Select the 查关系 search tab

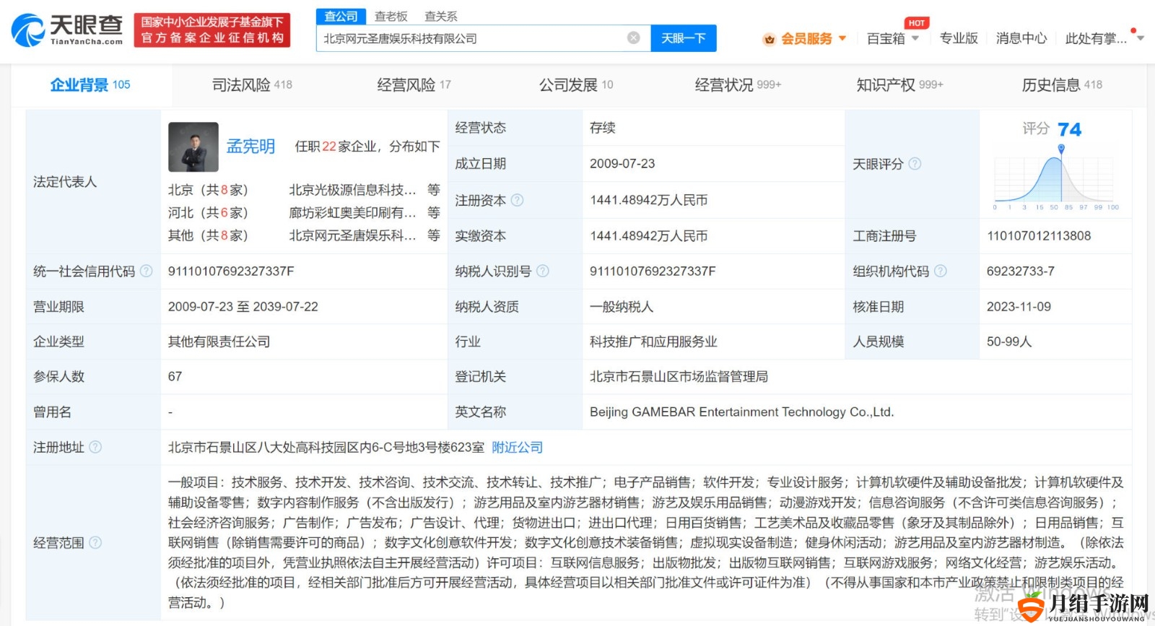click(441, 16)
